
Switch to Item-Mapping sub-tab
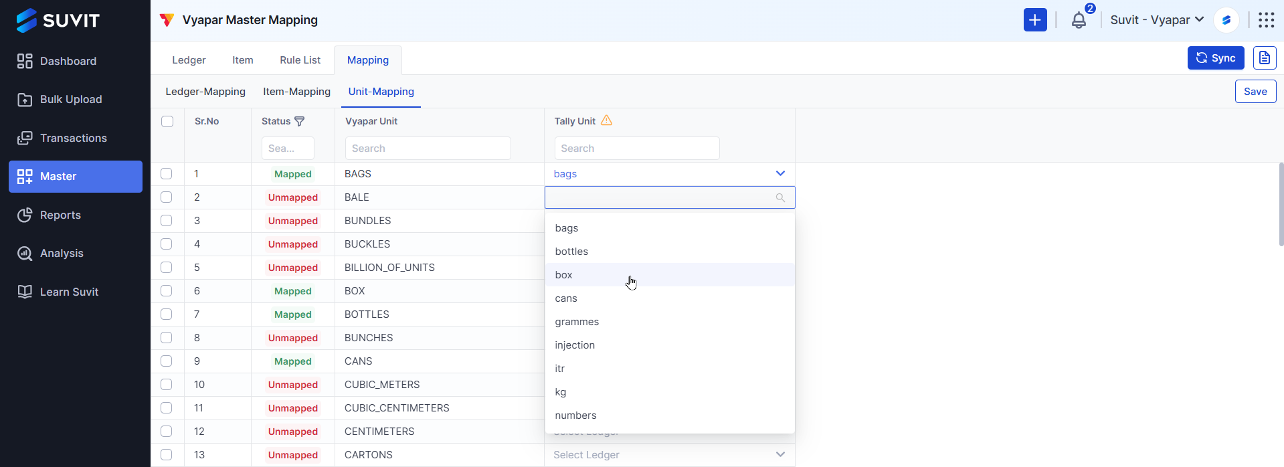tap(297, 92)
